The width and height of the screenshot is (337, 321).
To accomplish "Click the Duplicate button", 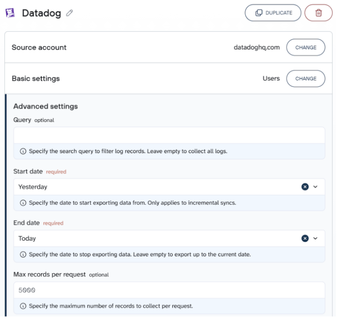I will pos(273,13).
